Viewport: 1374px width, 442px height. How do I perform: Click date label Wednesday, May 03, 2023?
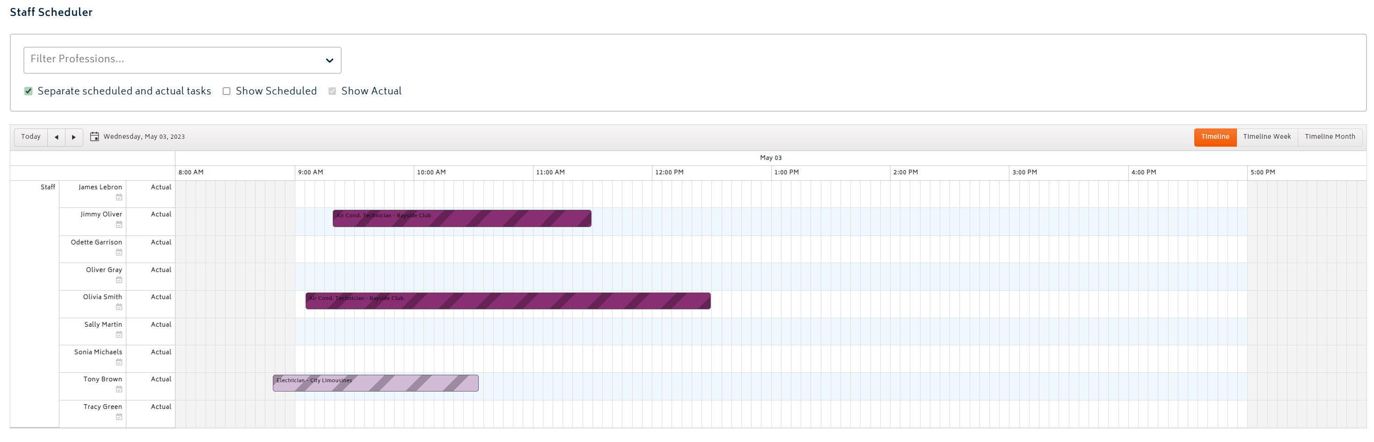pyautogui.click(x=144, y=137)
